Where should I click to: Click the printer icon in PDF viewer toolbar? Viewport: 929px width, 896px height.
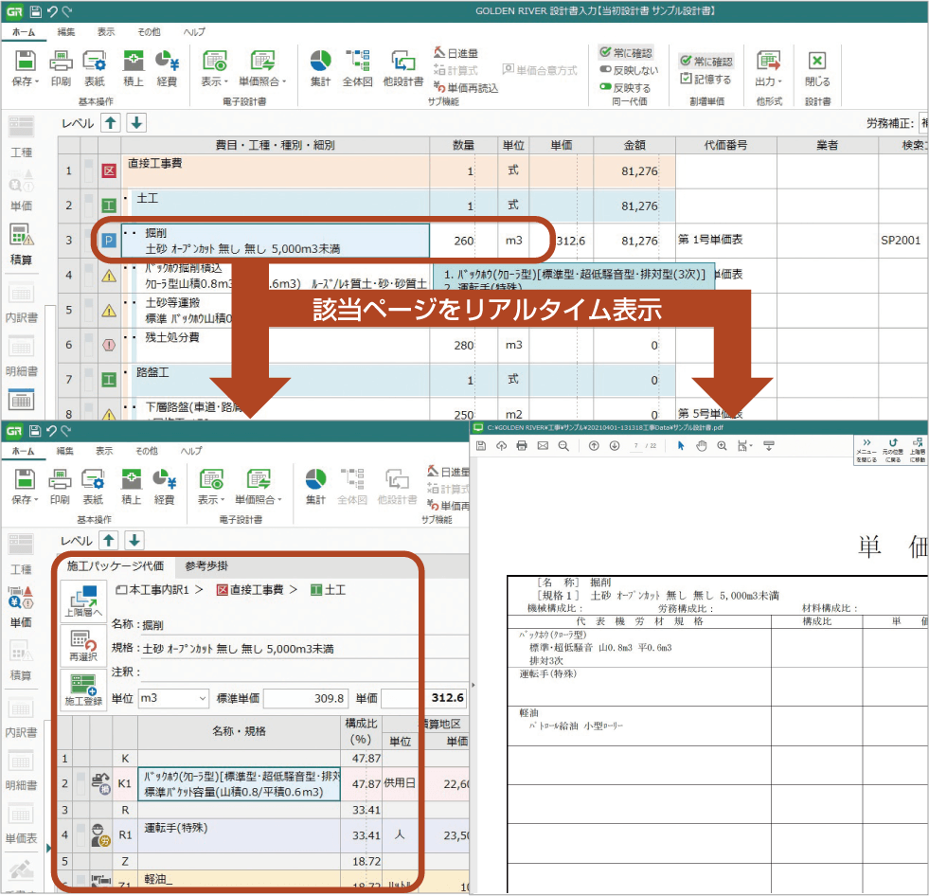(522, 445)
